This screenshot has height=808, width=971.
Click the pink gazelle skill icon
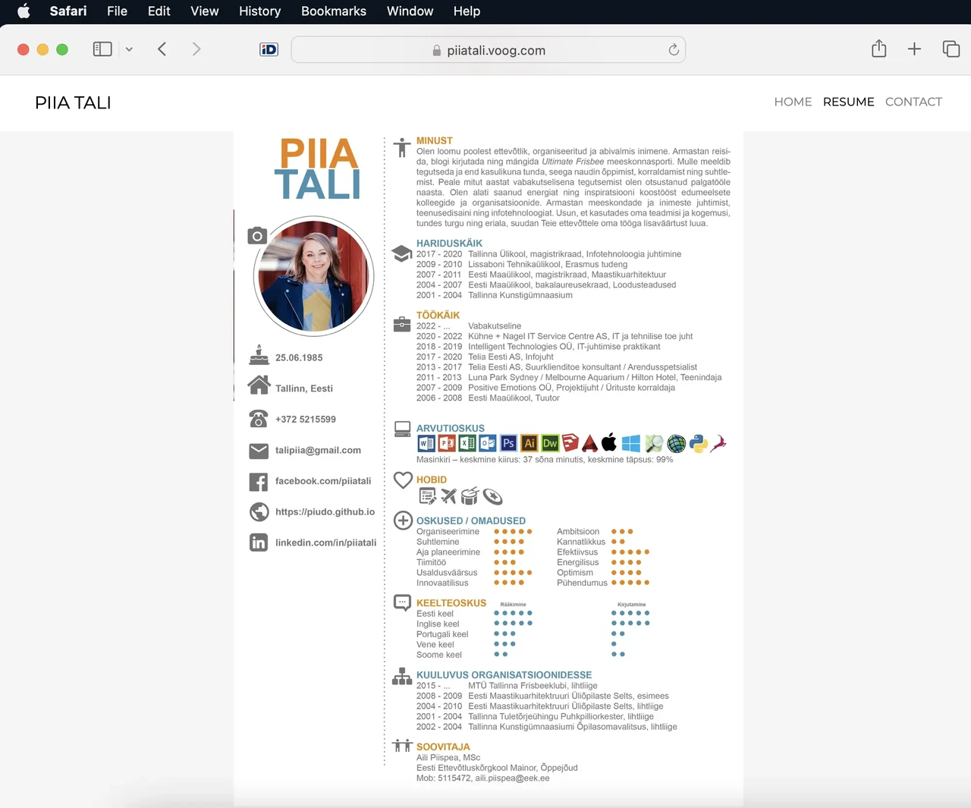tap(718, 443)
